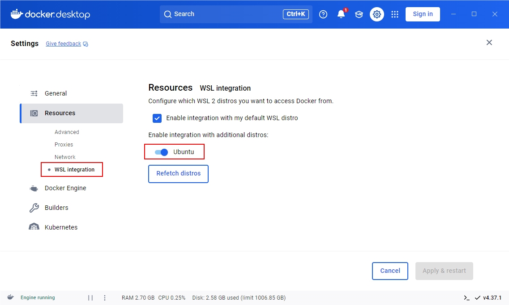
Task: Open Proxies sub-item
Action: (x=64, y=144)
